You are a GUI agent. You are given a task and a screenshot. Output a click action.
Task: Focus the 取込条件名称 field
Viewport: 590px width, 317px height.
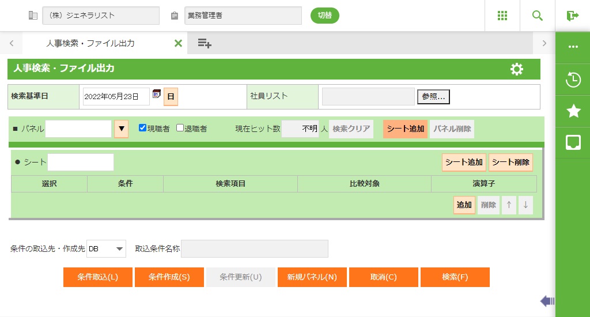pyautogui.click(x=255, y=249)
